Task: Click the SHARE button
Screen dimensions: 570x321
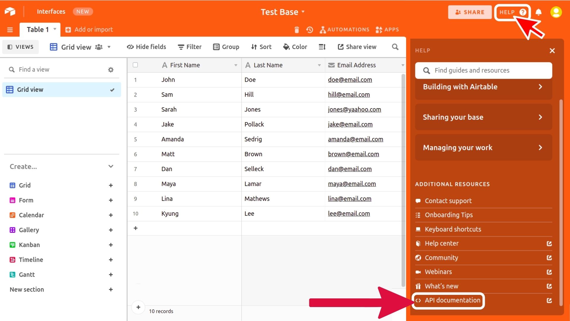Action: pyautogui.click(x=470, y=12)
